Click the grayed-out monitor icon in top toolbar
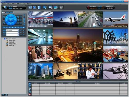The height and width of the screenshot is (97, 129). click(61, 8)
